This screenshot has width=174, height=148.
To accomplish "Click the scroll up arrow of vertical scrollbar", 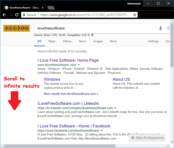I will pyautogui.click(x=172, y=21).
